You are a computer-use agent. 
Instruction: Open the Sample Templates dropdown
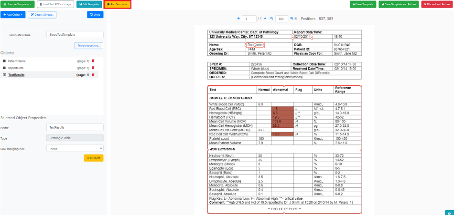click(x=18, y=4)
